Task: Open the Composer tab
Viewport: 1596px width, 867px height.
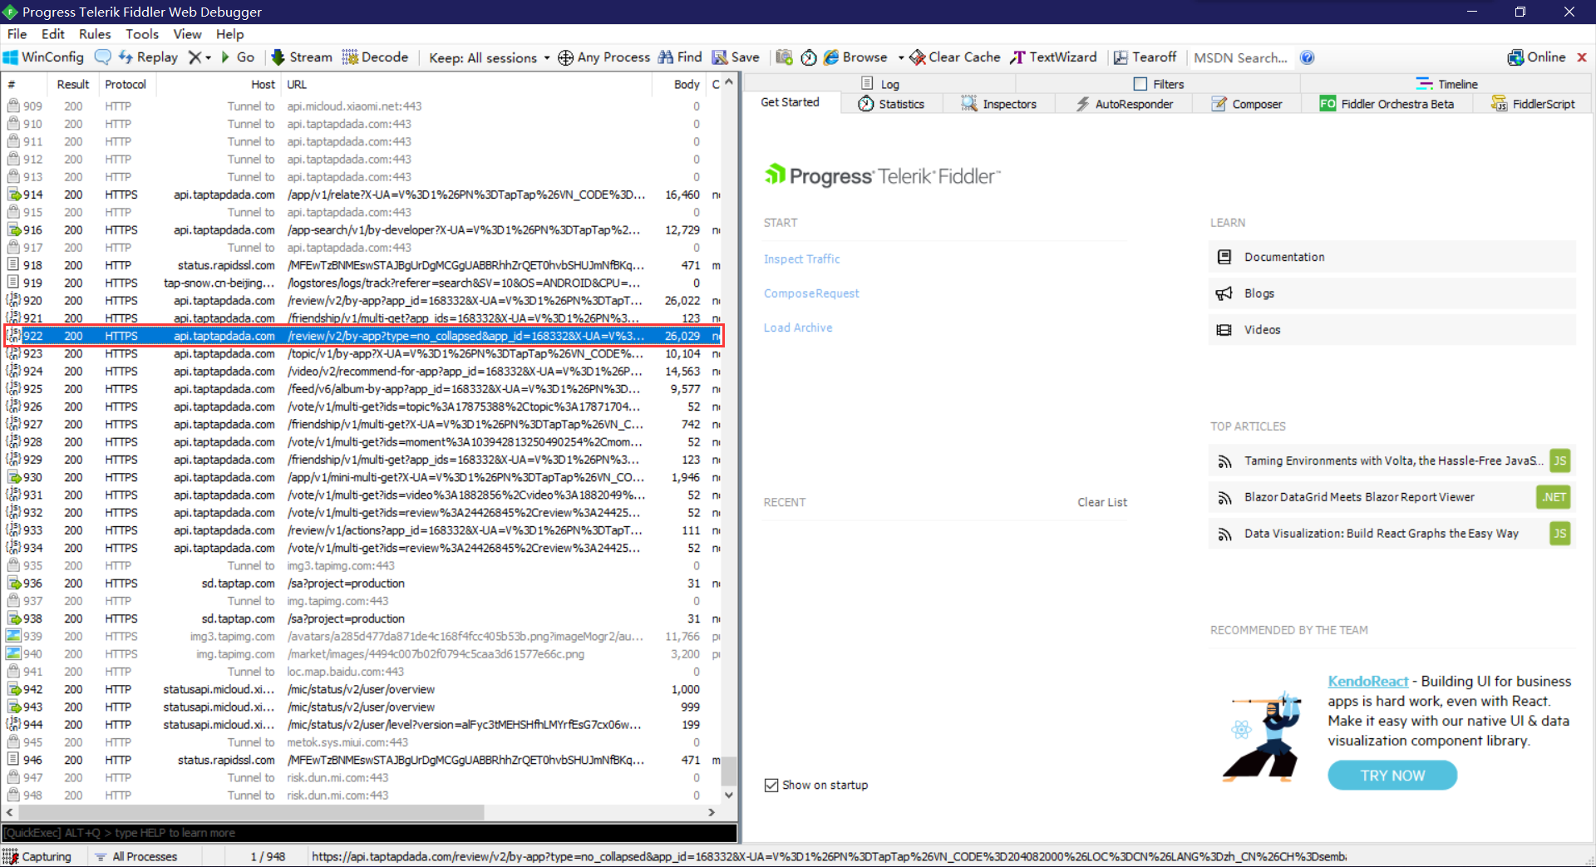Action: click(1247, 104)
